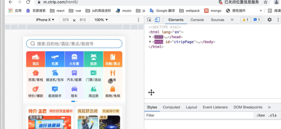Viewport: 281px width, 129px height.
Task: Tap the 旅游 travel icon
Action: click(x=93, y=59)
